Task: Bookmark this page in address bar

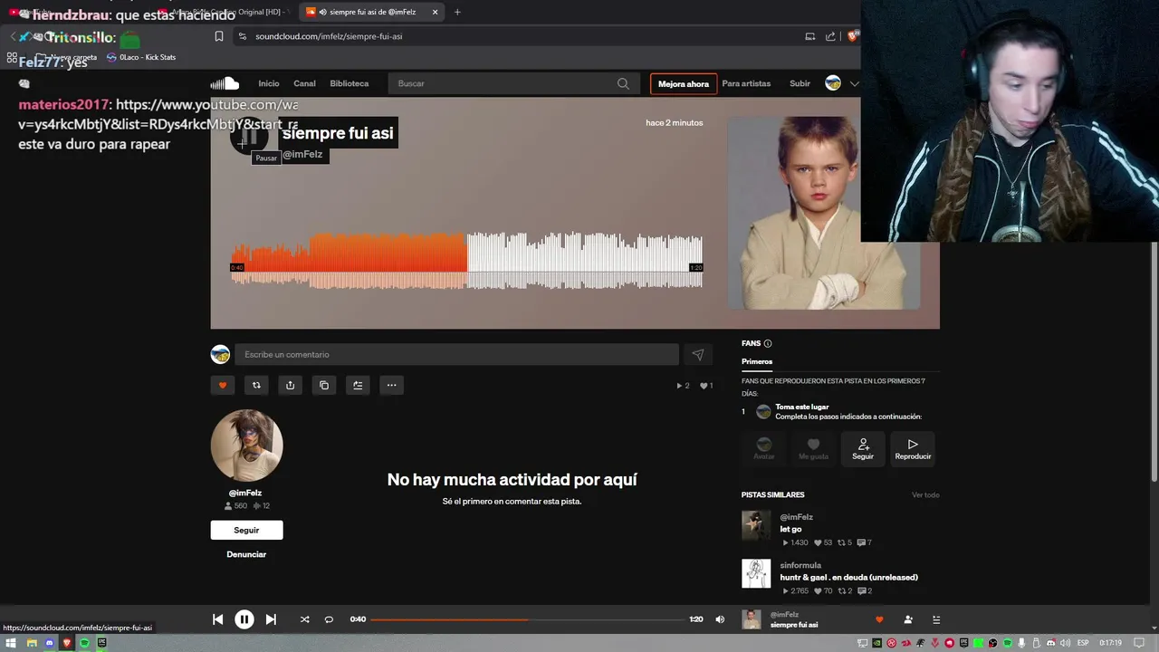Action: tap(219, 36)
